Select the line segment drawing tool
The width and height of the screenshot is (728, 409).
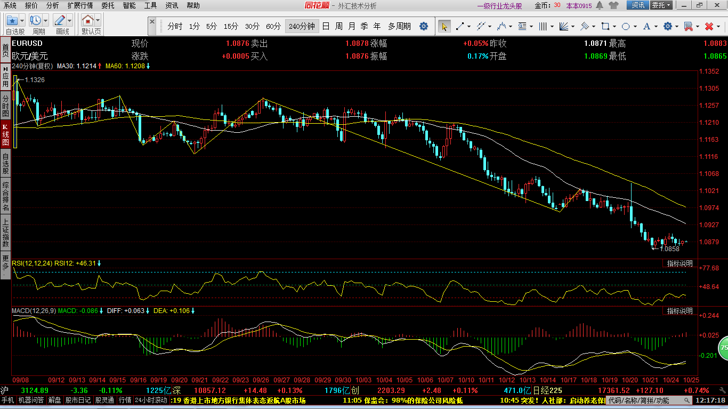click(460, 26)
